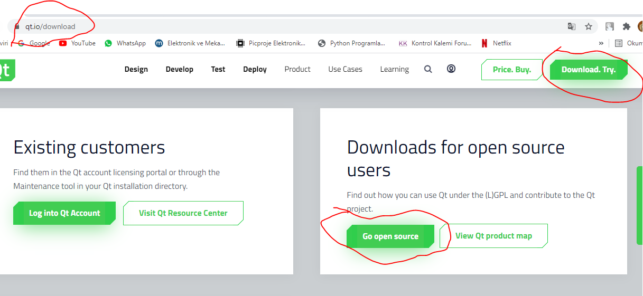The width and height of the screenshot is (643, 296).
Task: Click the lock icon beside the URL
Action: pos(17,26)
